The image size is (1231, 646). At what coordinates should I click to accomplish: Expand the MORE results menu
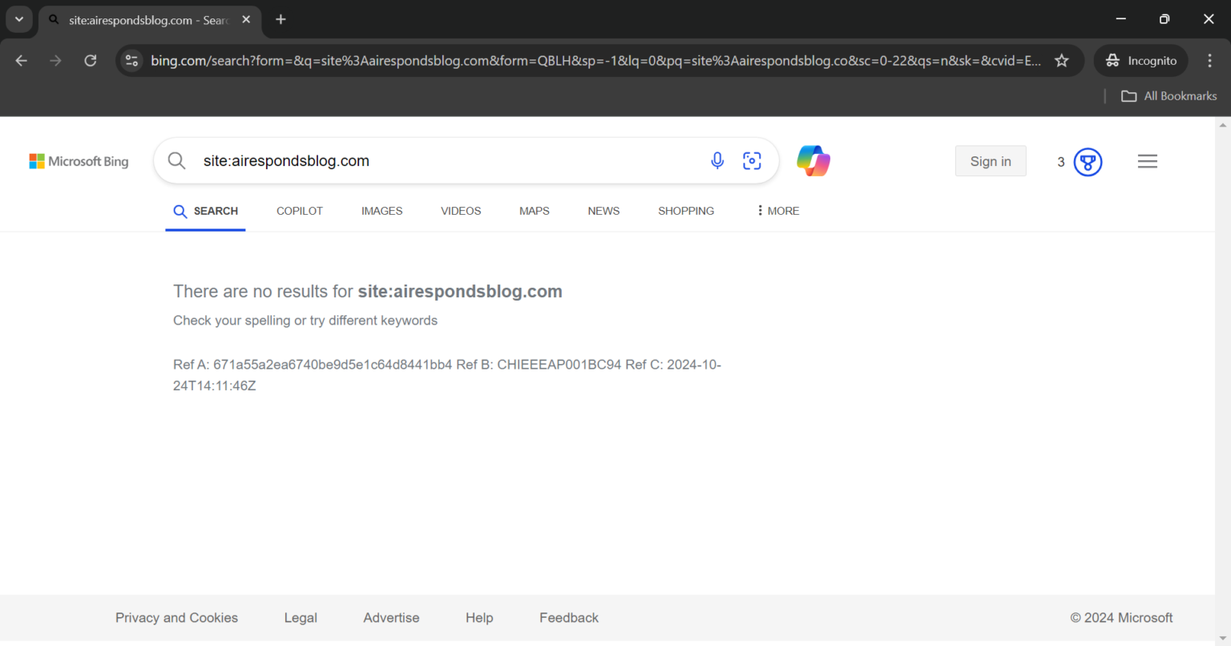[x=776, y=210]
